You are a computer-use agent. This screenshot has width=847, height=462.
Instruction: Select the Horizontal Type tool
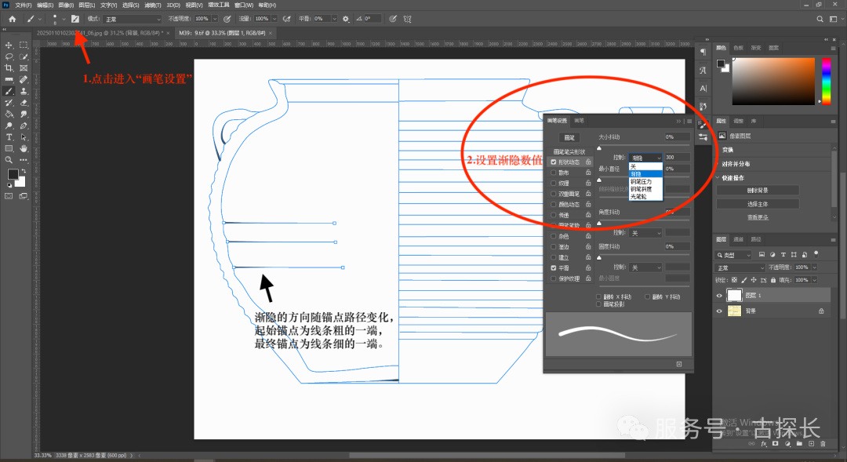point(9,137)
